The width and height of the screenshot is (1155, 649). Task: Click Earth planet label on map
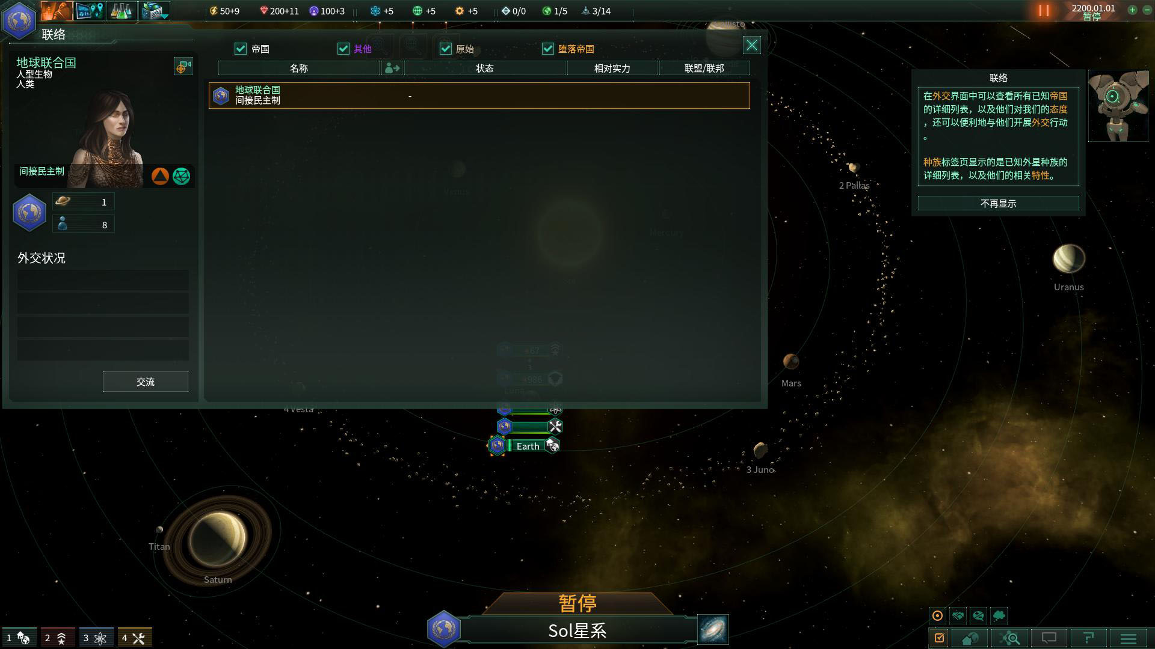tap(526, 446)
